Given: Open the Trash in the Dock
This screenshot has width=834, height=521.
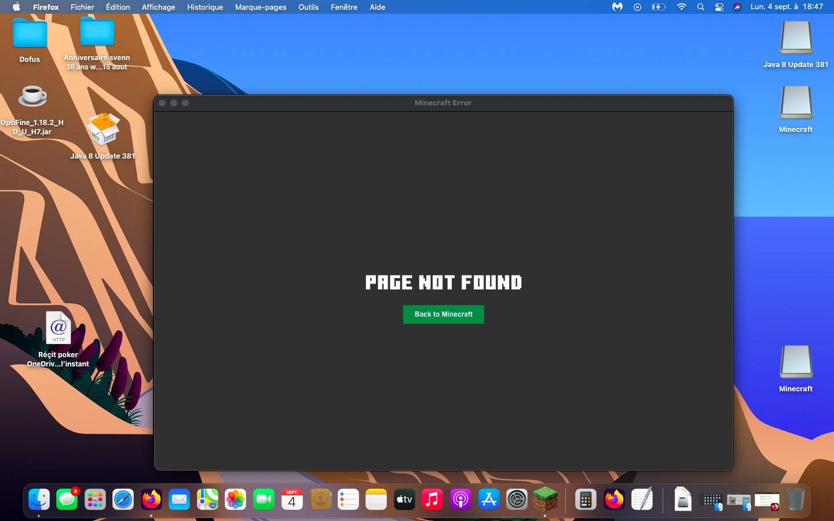Looking at the screenshot, I should pos(795,499).
